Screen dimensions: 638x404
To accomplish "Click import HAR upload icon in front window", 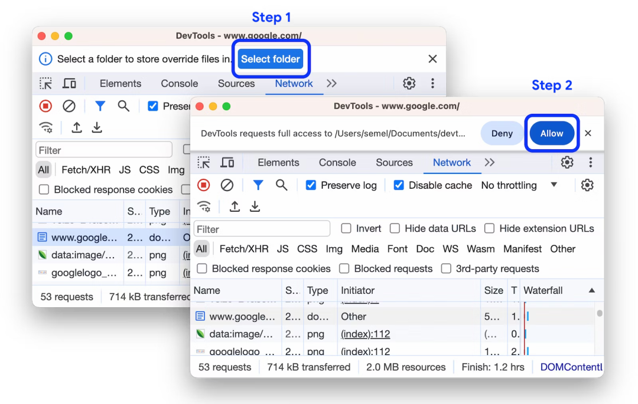I will tap(235, 206).
